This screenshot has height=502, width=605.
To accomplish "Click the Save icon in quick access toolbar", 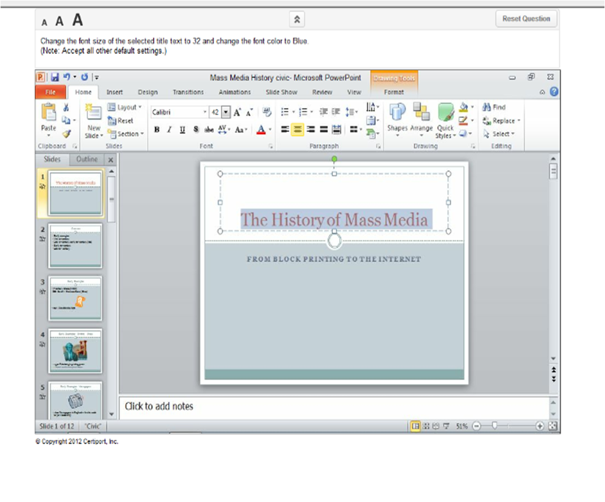I will point(55,78).
